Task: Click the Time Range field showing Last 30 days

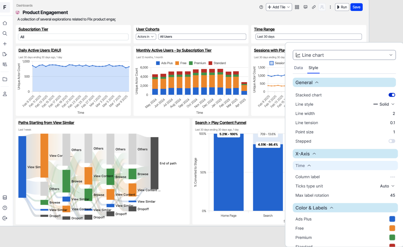Action: (x=308, y=37)
